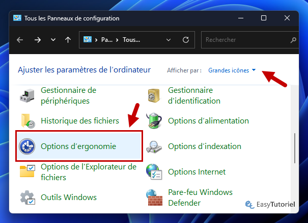Open the Gestionnaire d'identification link
The image size is (308, 223).
click(x=194, y=95)
